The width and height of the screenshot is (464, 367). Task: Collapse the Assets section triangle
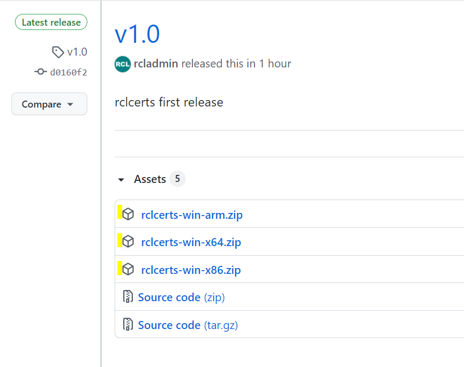tap(121, 180)
